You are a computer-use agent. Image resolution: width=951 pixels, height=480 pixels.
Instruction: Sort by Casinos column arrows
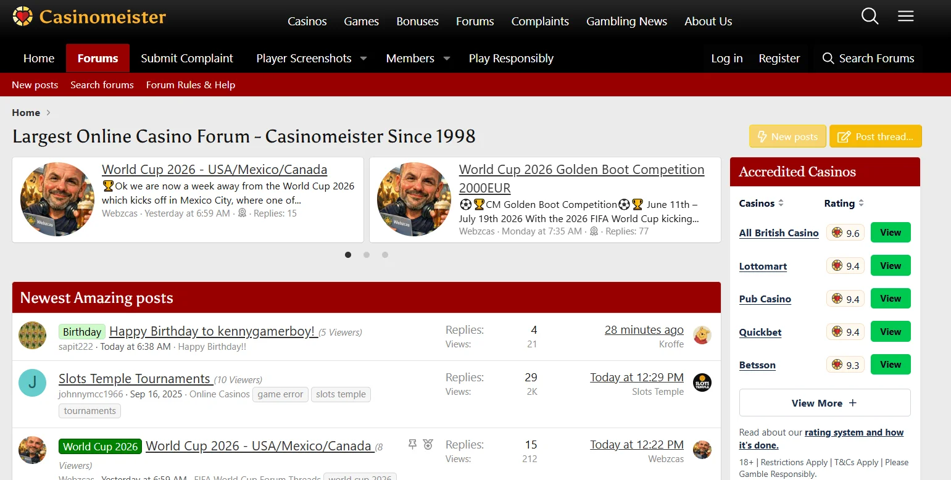[781, 203]
